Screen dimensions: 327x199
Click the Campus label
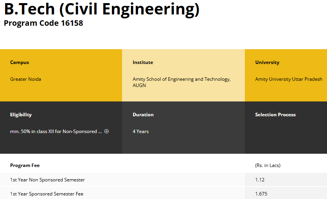click(x=20, y=62)
